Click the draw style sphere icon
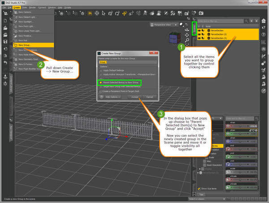Image resolution: width=269 pixels, height=203 pixels. pos(181,25)
